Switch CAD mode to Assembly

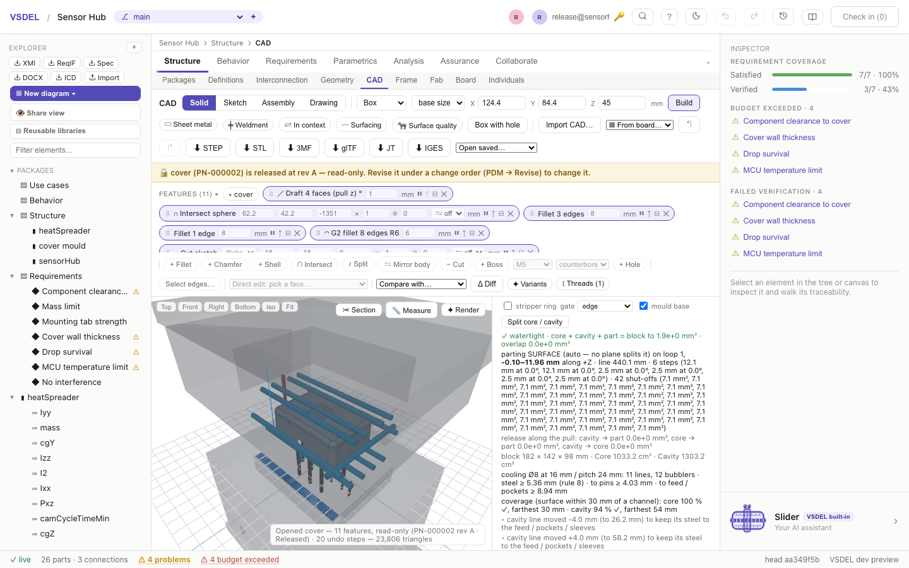click(278, 103)
